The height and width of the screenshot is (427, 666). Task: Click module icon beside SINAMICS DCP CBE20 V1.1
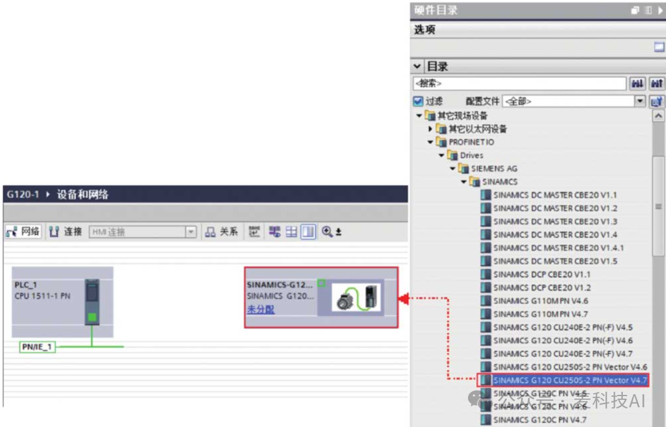[485, 275]
